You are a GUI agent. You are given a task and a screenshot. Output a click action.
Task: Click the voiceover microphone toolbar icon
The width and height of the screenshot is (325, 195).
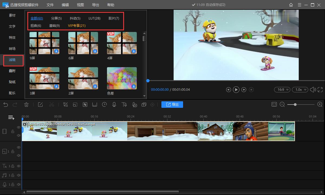click(x=114, y=105)
